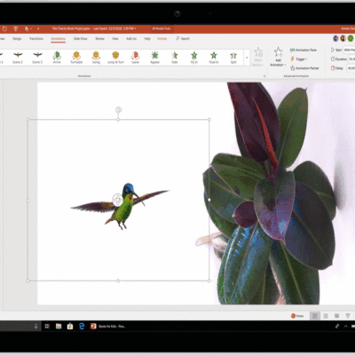Start Slide Show from status bar

pos(348,316)
